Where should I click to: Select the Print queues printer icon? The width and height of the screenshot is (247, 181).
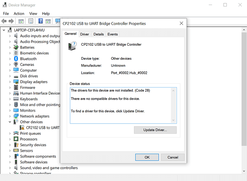point(16,133)
